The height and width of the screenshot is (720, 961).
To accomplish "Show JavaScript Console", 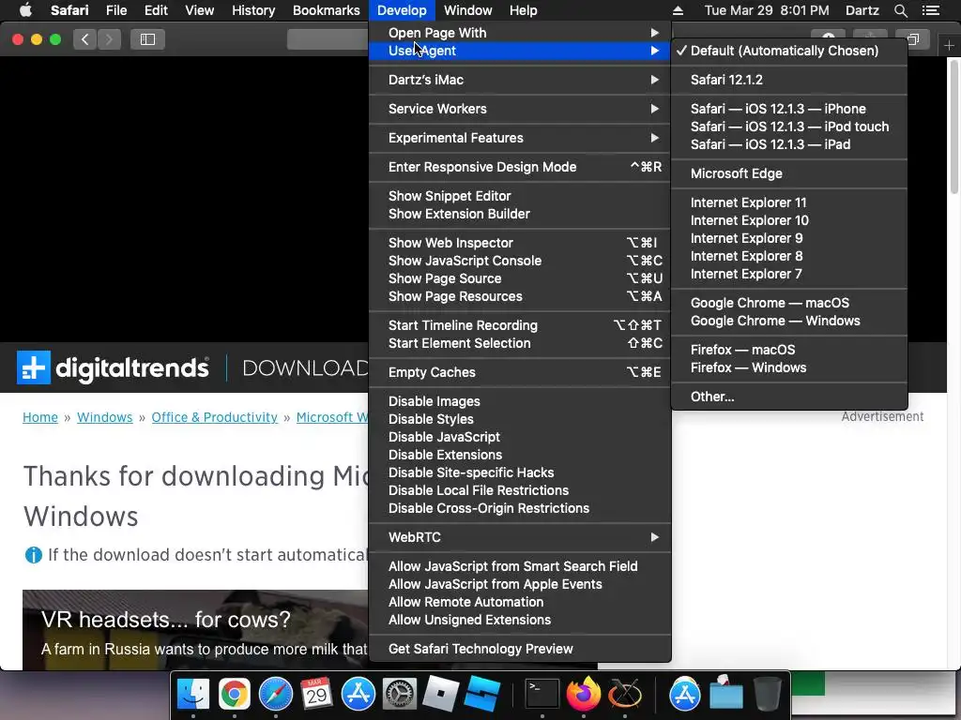I will pyautogui.click(x=520, y=261).
